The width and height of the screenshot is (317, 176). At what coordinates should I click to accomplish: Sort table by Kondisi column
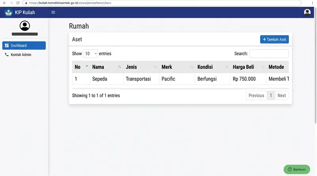pyautogui.click(x=212, y=67)
